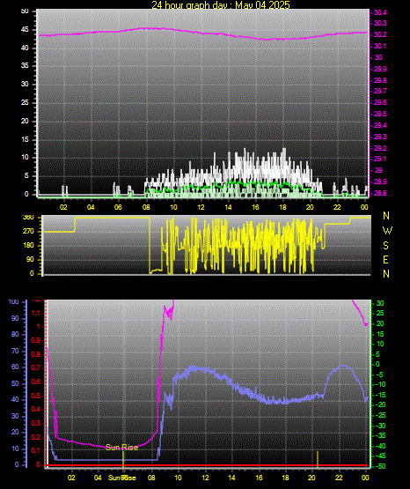
Task: Click the white 15 label on wind speed axis
Action: (25, 139)
